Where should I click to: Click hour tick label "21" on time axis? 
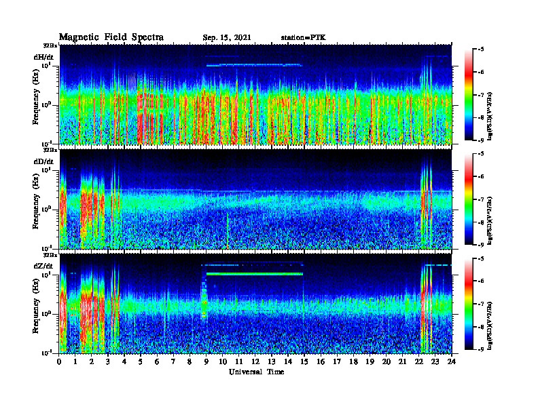pyautogui.click(x=402, y=362)
